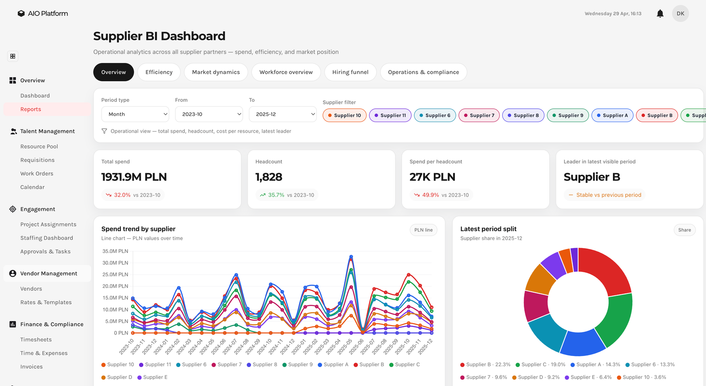Open Staffing Dashboard
Viewport: 706px width, 386px height.
click(47, 238)
